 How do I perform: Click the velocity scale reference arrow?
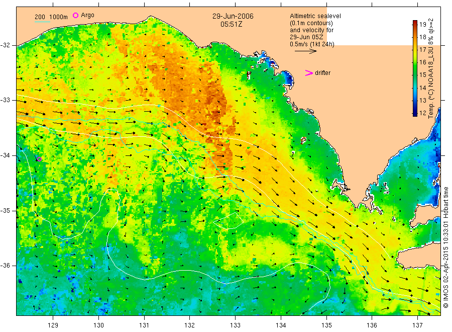coord(306,51)
